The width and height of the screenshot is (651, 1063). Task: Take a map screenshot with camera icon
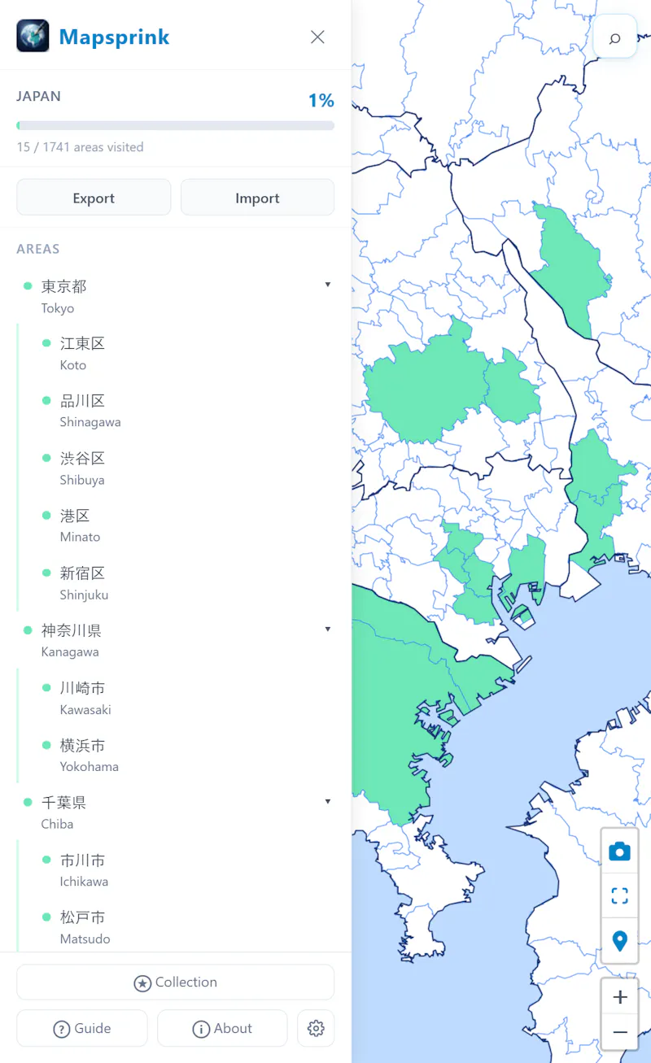point(620,852)
